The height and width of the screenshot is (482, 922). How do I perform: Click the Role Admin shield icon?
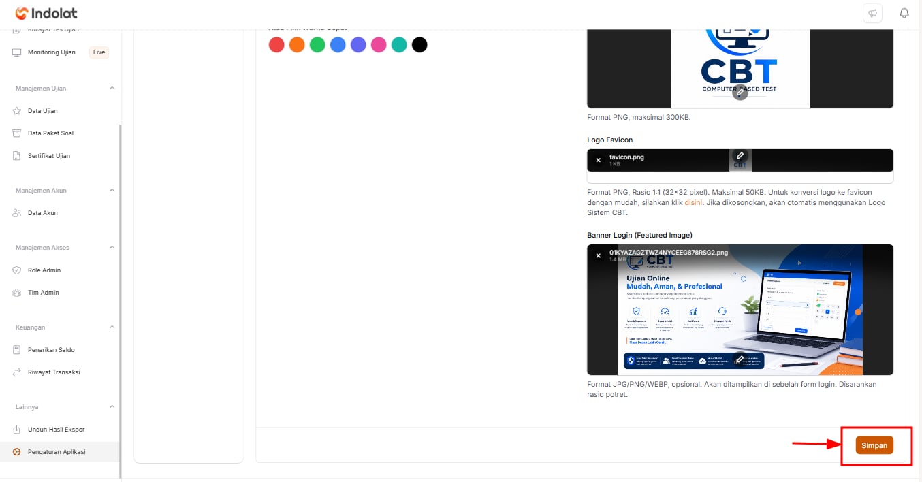click(17, 270)
